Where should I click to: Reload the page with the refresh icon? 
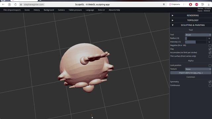(16, 4)
